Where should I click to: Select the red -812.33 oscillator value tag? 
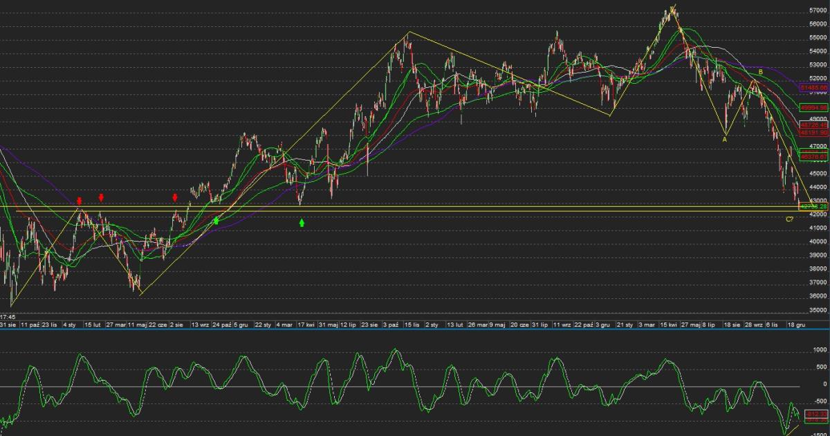point(817,414)
